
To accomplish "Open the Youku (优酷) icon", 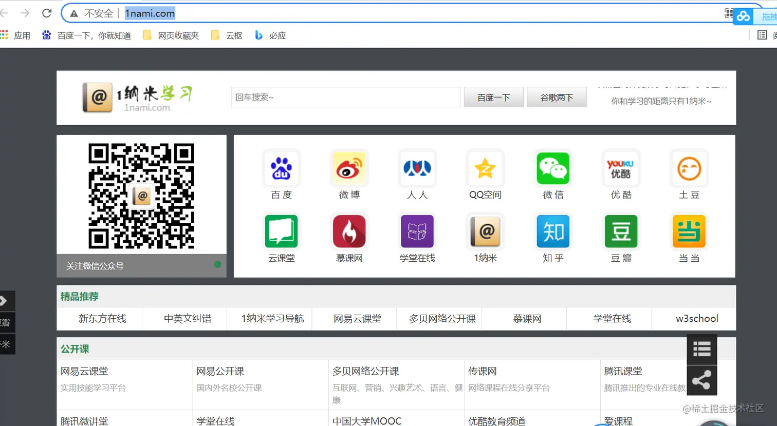I will [621, 168].
